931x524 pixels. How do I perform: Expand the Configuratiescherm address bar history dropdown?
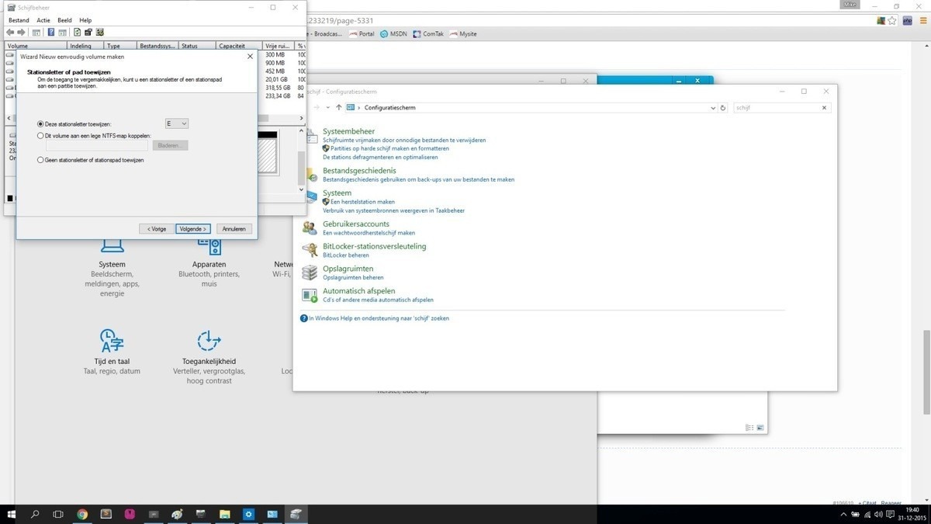713,108
